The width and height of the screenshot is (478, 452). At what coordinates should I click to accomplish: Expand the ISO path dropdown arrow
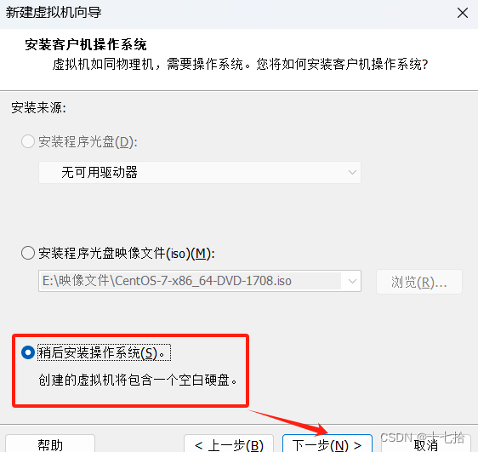click(352, 281)
